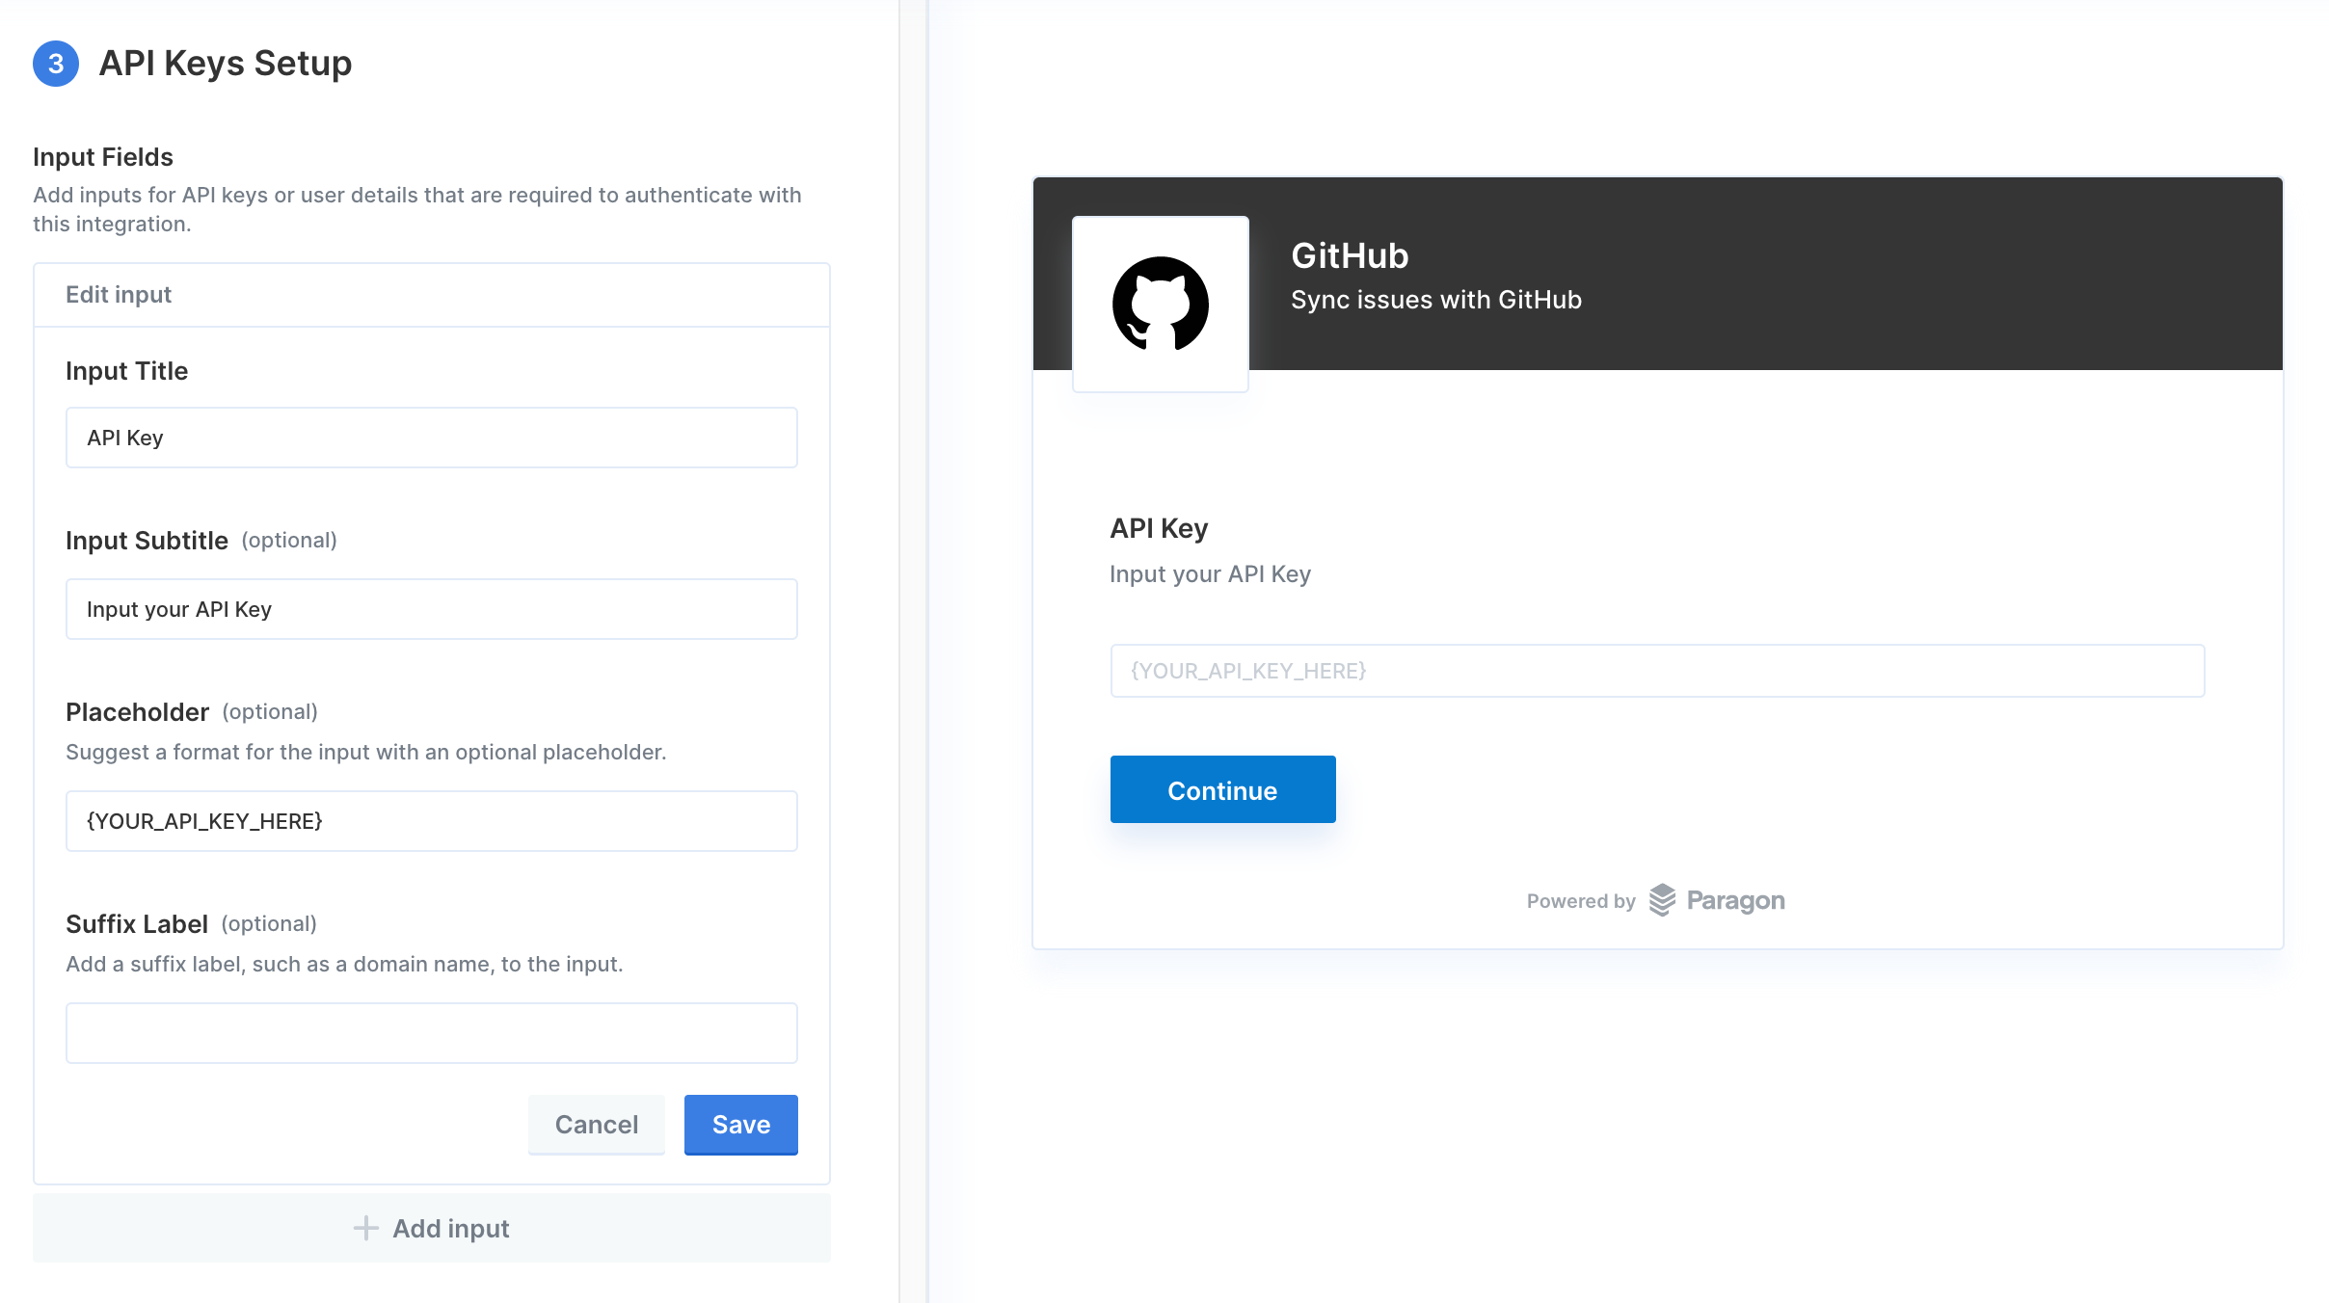Click the plus icon beside Add input
Viewport: 2329px width, 1303px height.
click(x=365, y=1228)
